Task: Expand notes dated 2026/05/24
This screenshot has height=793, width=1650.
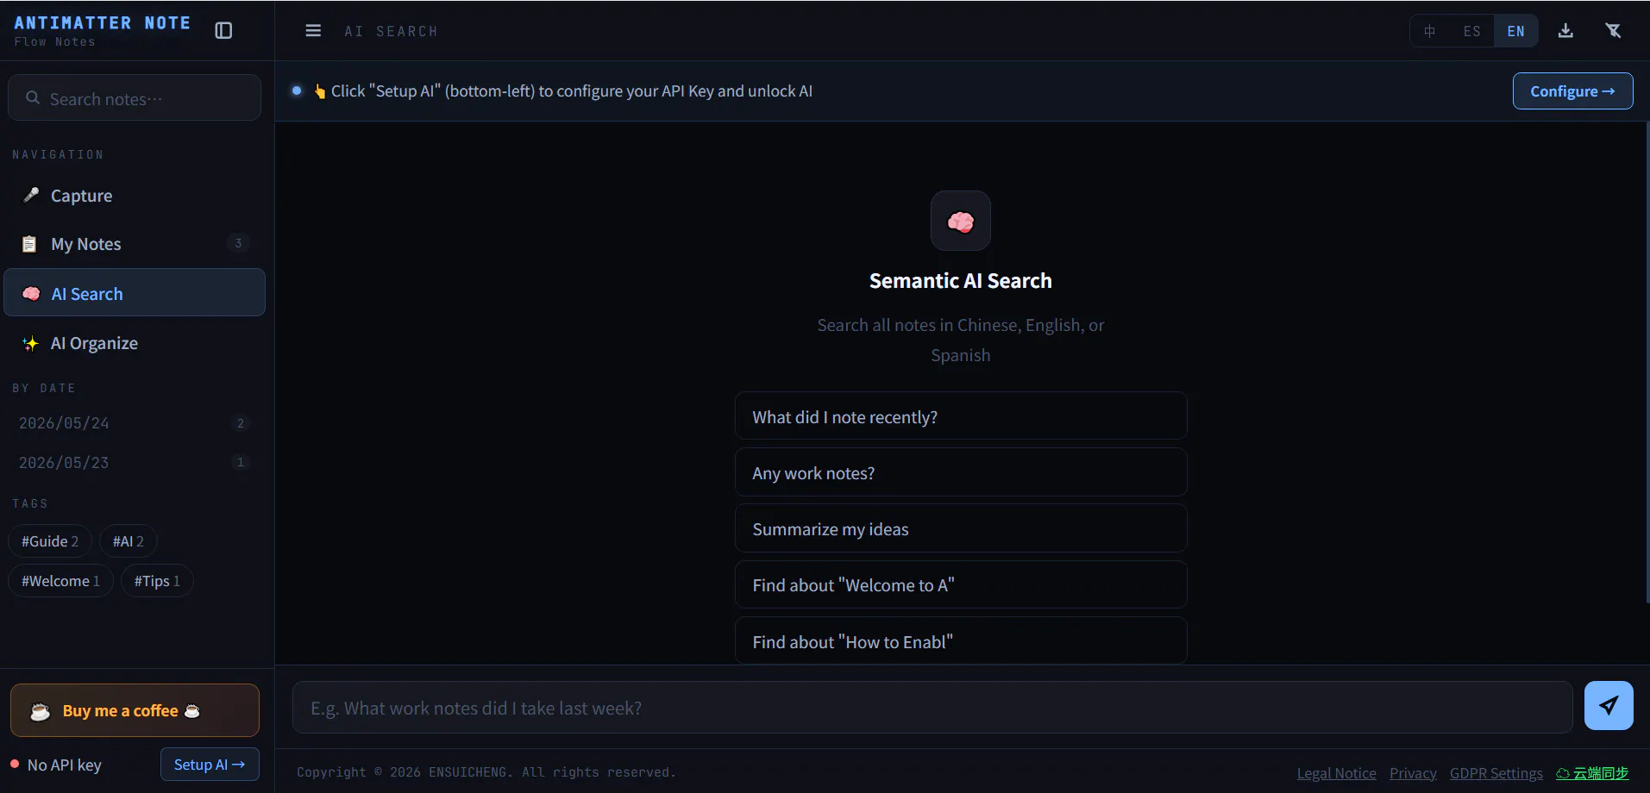Action: (135, 423)
